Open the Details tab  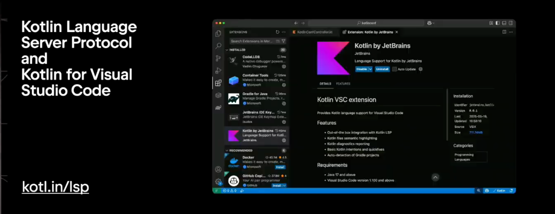click(325, 84)
